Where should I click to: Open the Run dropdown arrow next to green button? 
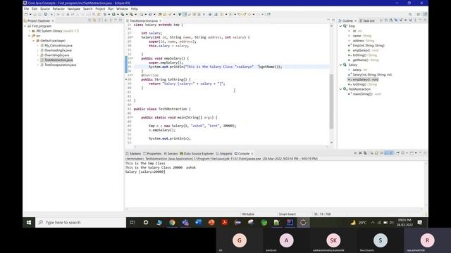118,14
